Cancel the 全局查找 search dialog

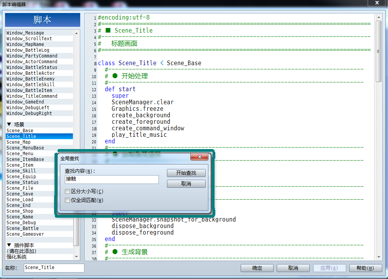[x=186, y=184]
